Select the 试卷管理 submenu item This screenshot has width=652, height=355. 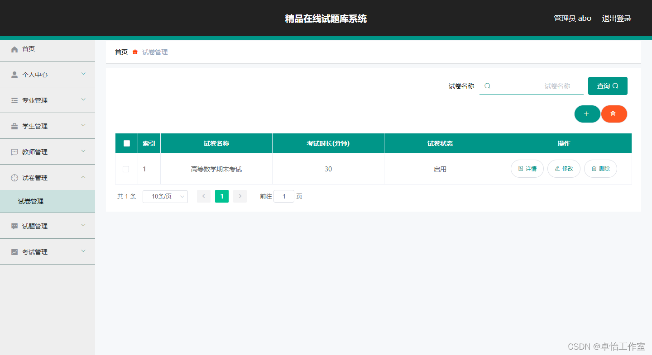48,202
